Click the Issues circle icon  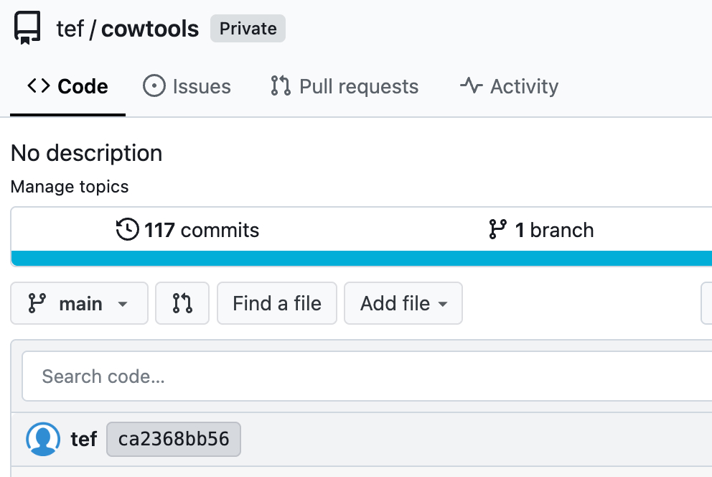(x=154, y=86)
